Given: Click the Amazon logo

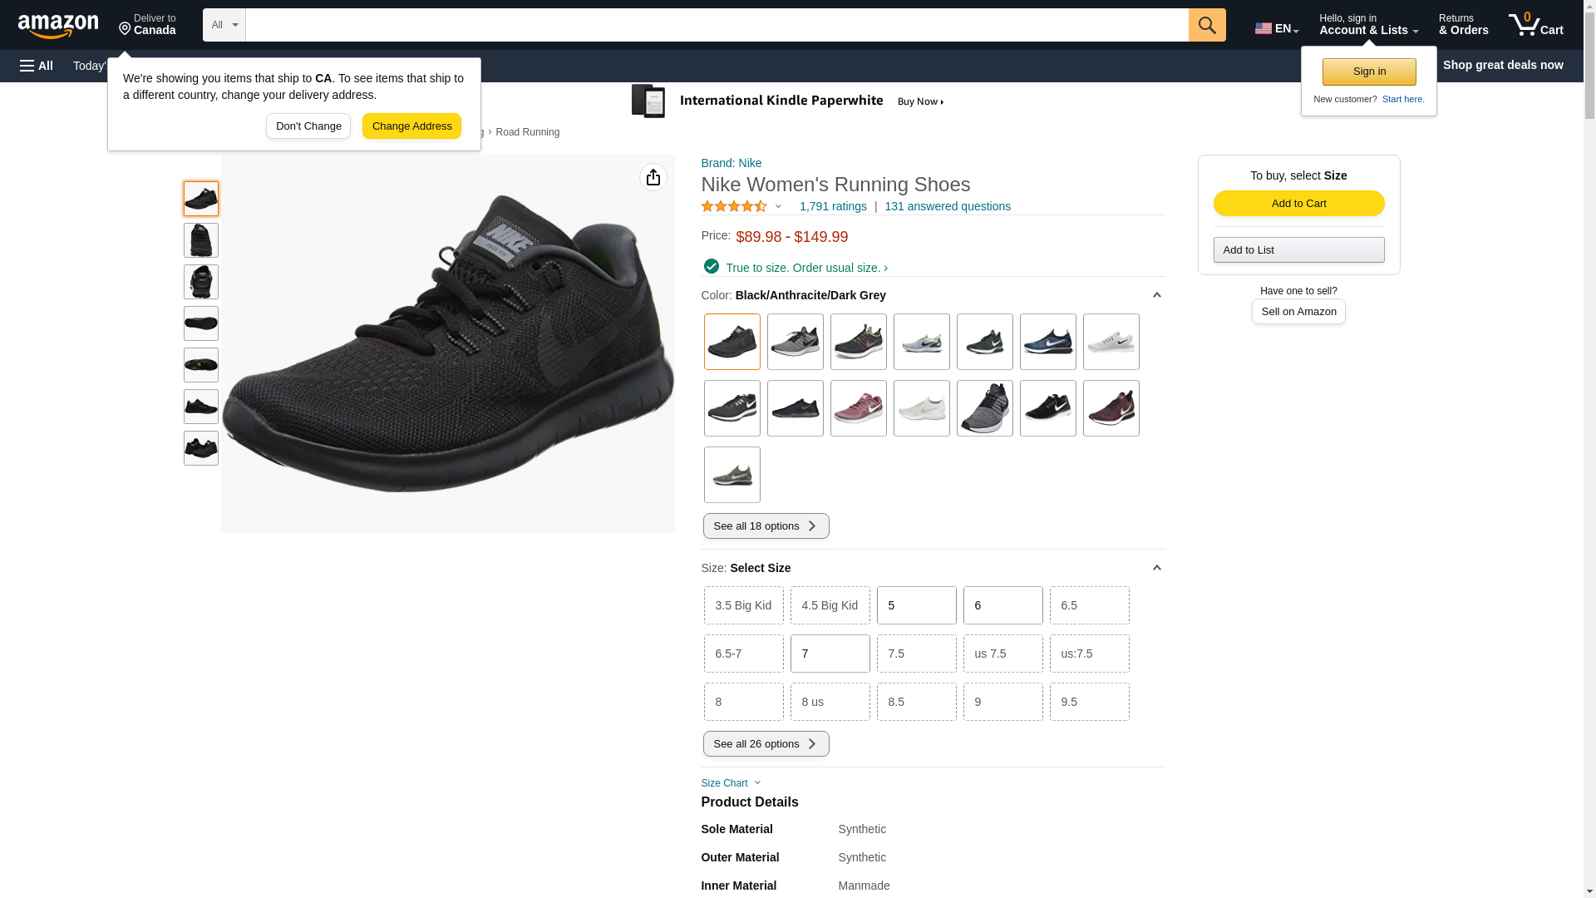Looking at the screenshot, I should tap(58, 27).
